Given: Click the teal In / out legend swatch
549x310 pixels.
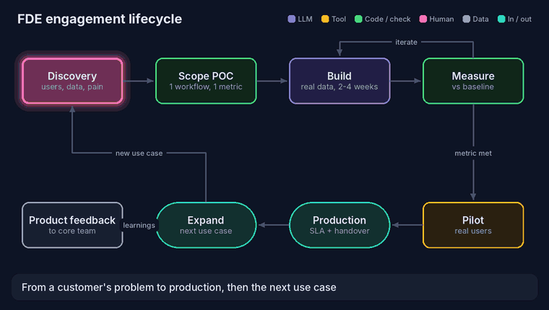Looking at the screenshot, I should [501, 19].
